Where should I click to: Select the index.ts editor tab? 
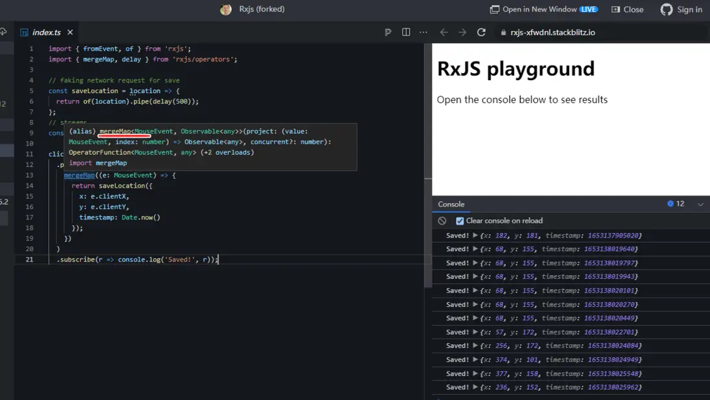(x=45, y=32)
